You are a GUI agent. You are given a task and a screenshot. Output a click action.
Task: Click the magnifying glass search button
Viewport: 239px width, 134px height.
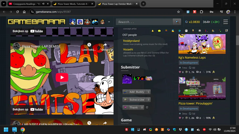pos(177,22)
